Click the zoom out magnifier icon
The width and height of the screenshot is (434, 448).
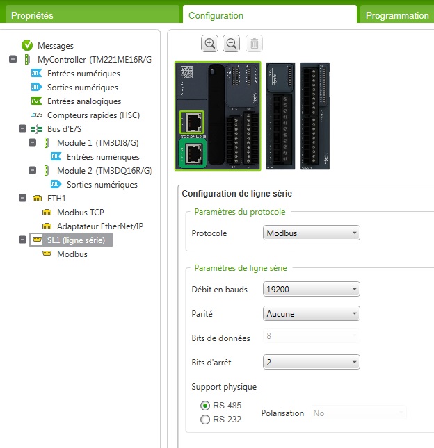pos(232,43)
